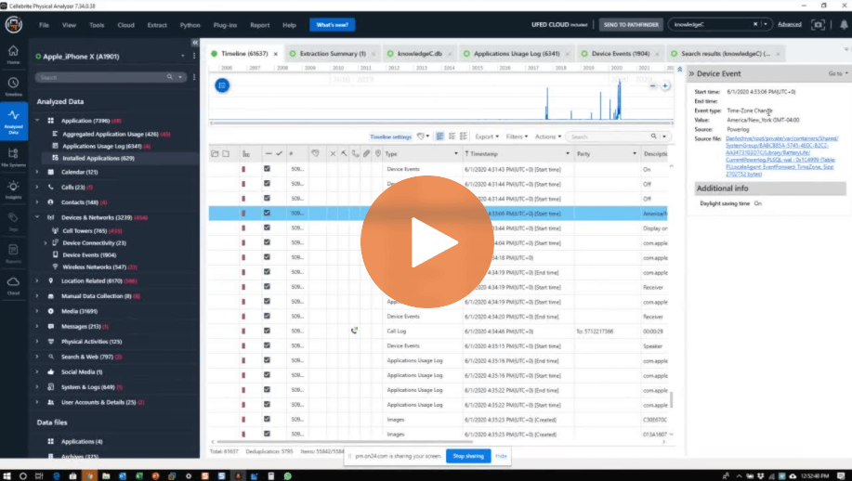Click the green call icon in Call Log row
852x481 pixels.
[x=354, y=331]
